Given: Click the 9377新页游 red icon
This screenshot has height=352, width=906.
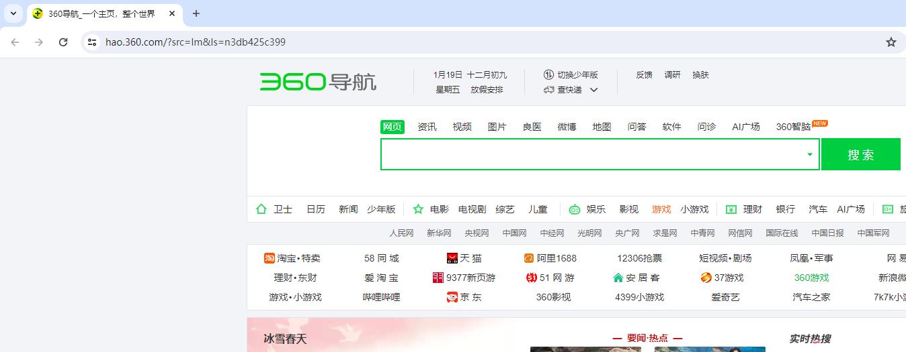Looking at the screenshot, I should pos(438,278).
